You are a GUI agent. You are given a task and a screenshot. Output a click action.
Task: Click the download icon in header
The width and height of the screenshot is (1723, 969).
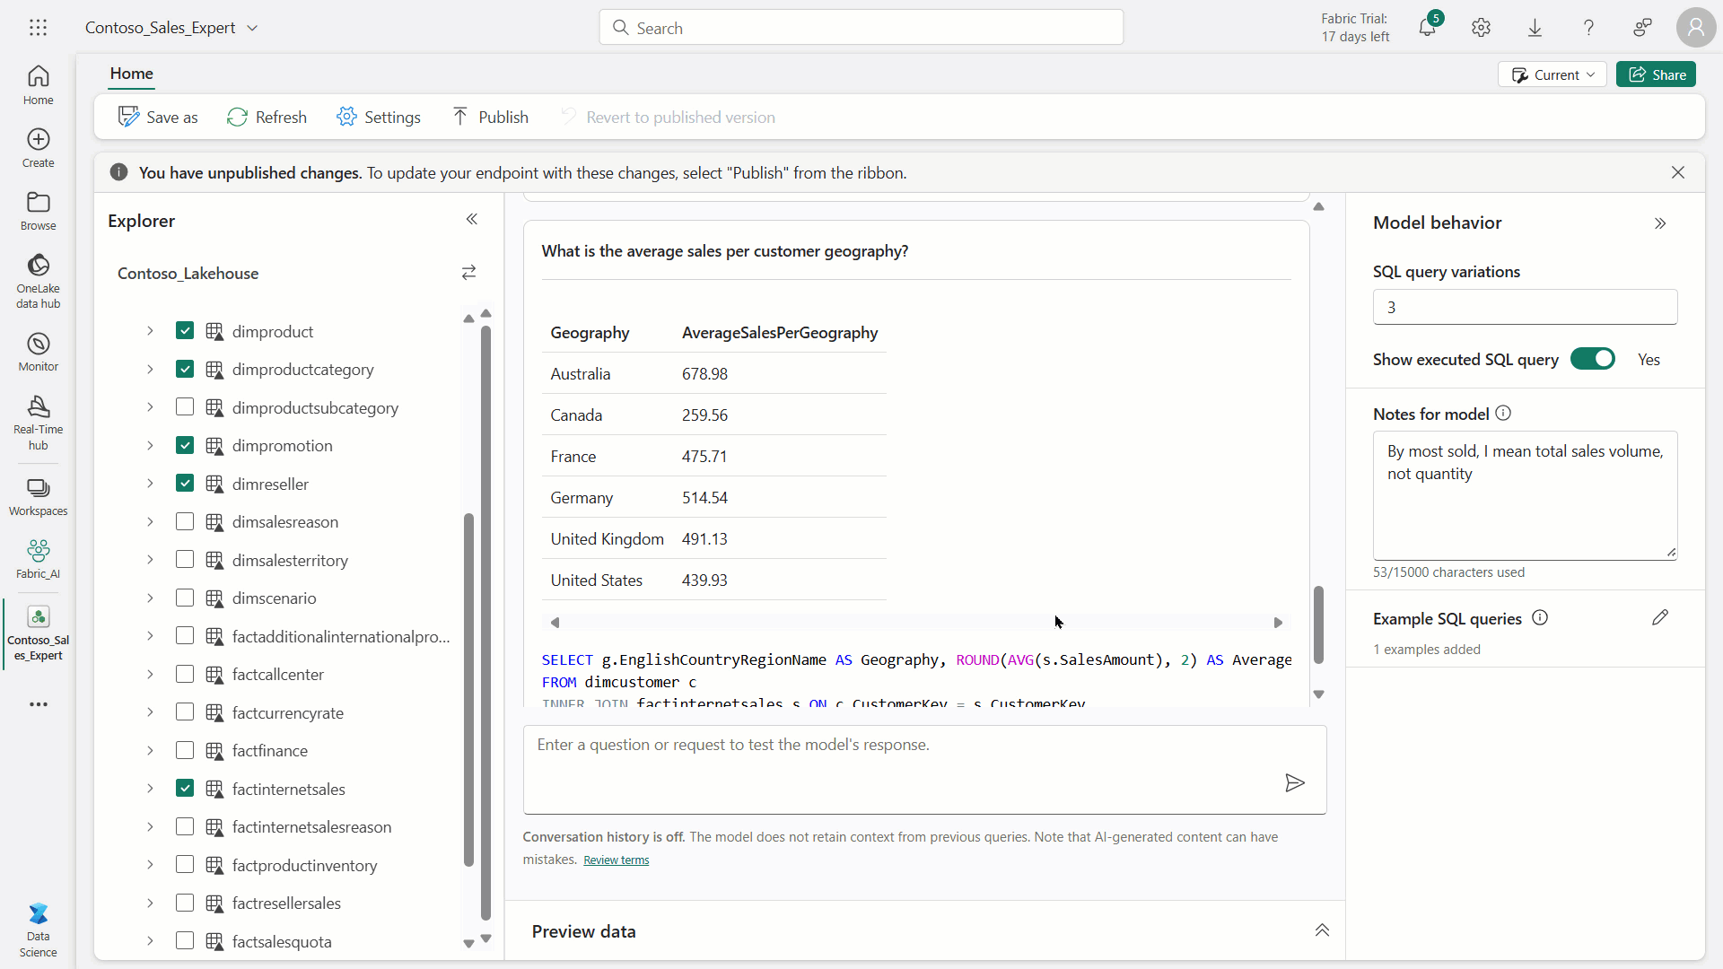pyautogui.click(x=1535, y=28)
